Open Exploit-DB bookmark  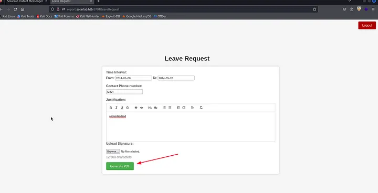111,16
